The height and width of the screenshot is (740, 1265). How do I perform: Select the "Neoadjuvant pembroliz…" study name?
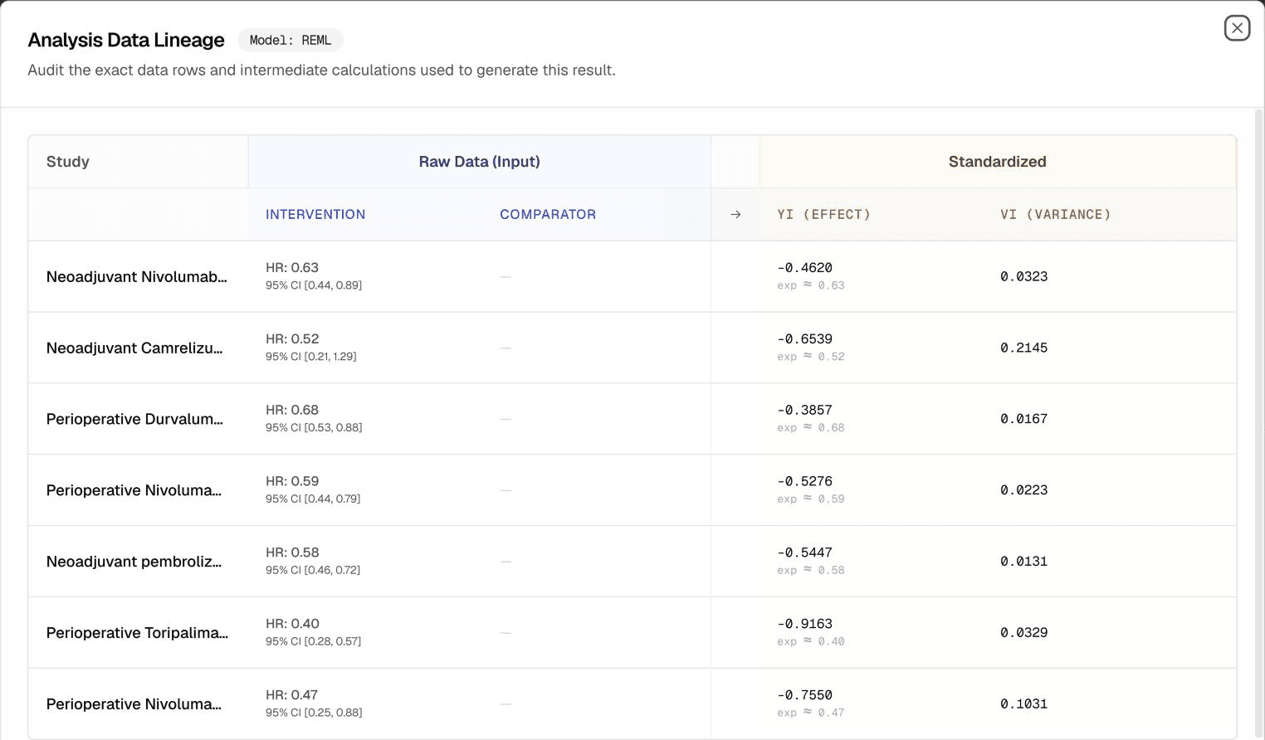[x=134, y=562]
